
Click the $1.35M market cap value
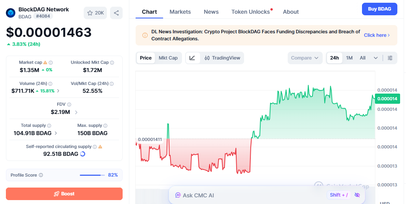[29, 70]
